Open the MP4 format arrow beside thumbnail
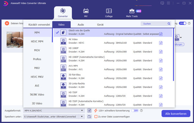Viewport: 194px width, 123px height. click(x=181, y=38)
